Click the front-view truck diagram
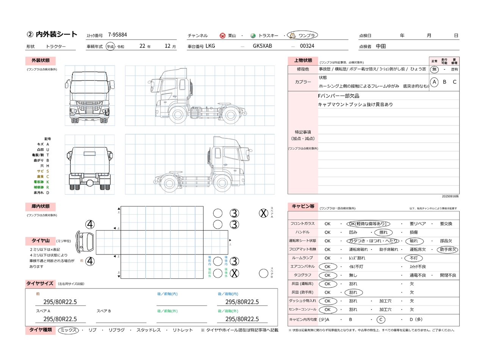 point(90,96)
